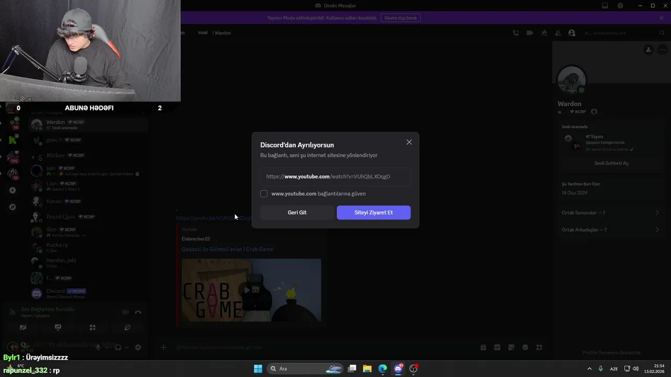Open the emoji picker
Viewport: 671px width, 377px height.
pos(525,347)
